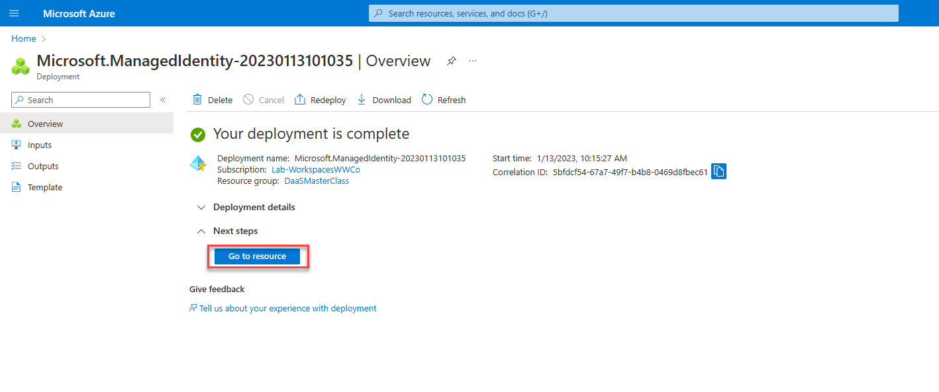The width and height of the screenshot is (939, 392).
Task: Click the search magnifier icon in header
Action: 378,13
